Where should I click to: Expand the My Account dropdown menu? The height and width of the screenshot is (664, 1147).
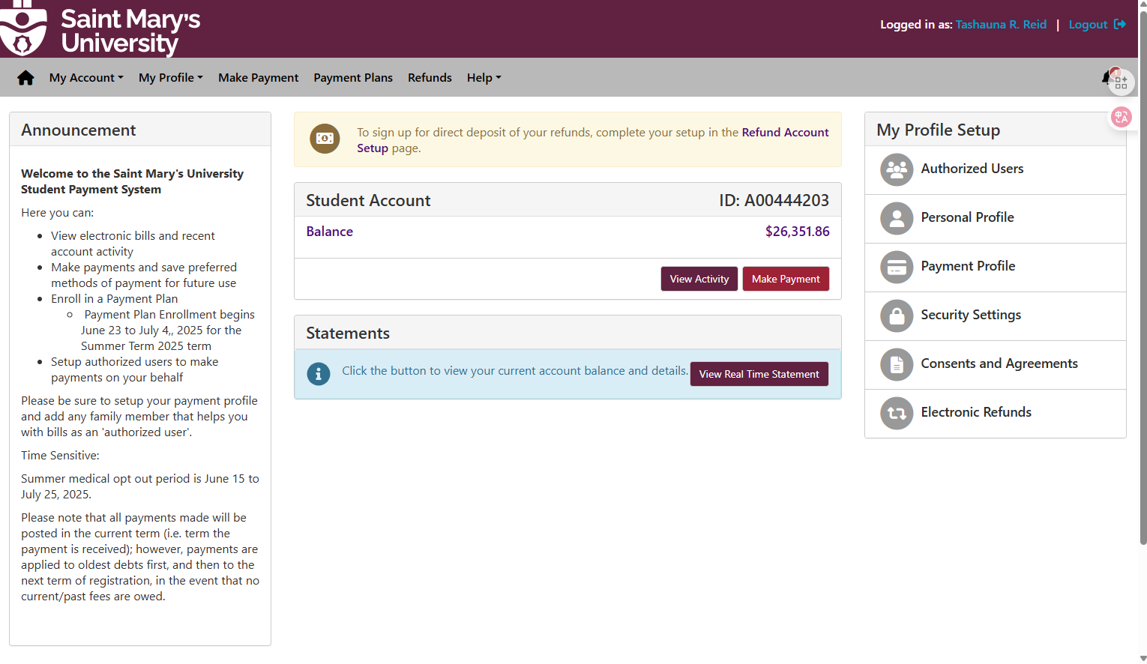click(86, 78)
